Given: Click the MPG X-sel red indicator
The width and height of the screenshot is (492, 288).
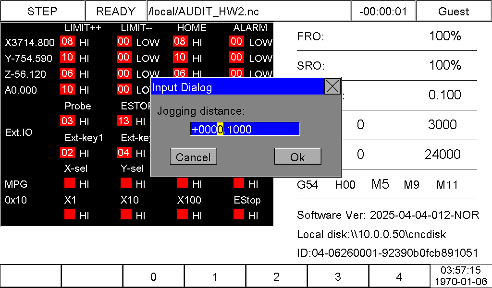Looking at the screenshot, I should [x=70, y=183].
